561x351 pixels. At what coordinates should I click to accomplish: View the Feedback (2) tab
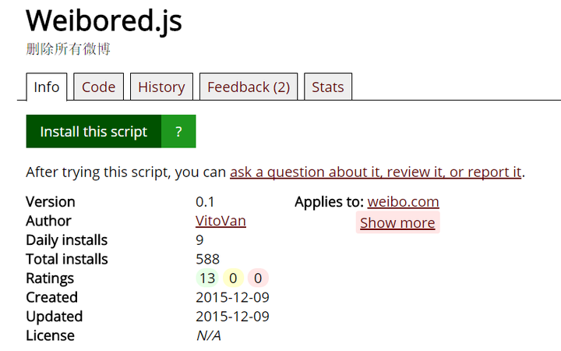click(x=249, y=87)
